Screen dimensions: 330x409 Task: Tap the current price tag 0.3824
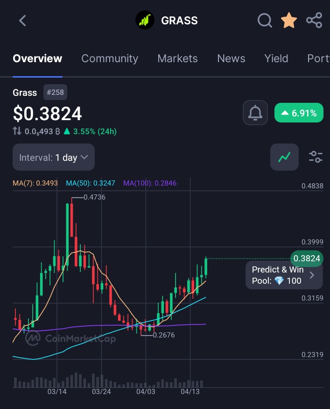pyautogui.click(x=307, y=258)
